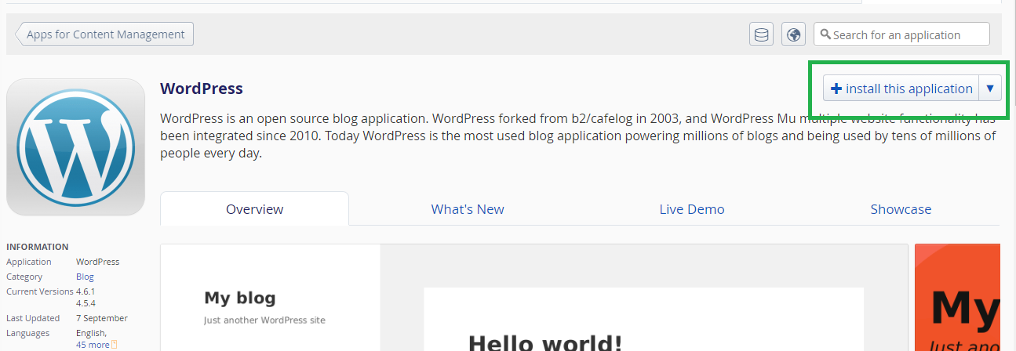Open the Live Demo tab
Screen dimensions: 1016x351
coord(692,209)
